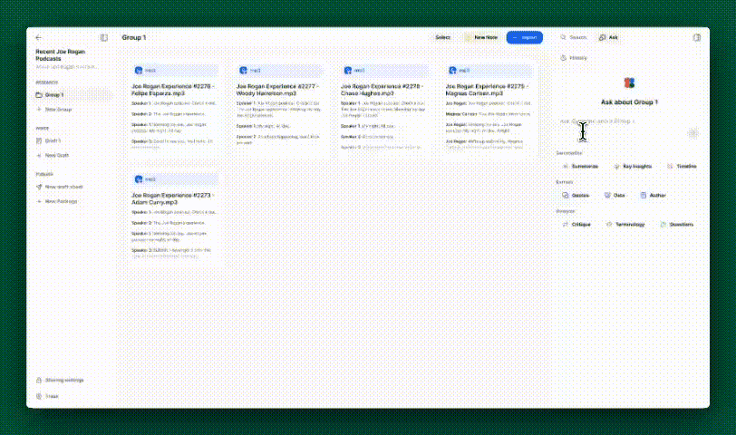Open the Adam Curry.mp3 card title
The image size is (736, 435).
point(173,198)
